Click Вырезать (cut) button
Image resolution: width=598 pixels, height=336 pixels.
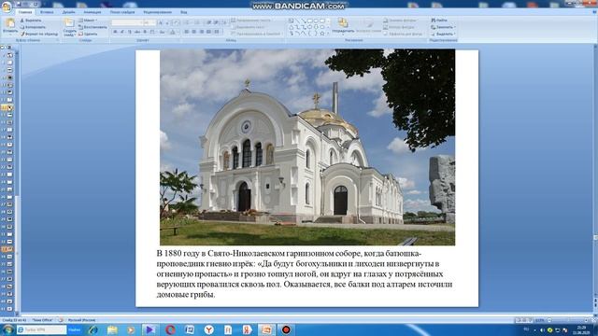point(31,21)
